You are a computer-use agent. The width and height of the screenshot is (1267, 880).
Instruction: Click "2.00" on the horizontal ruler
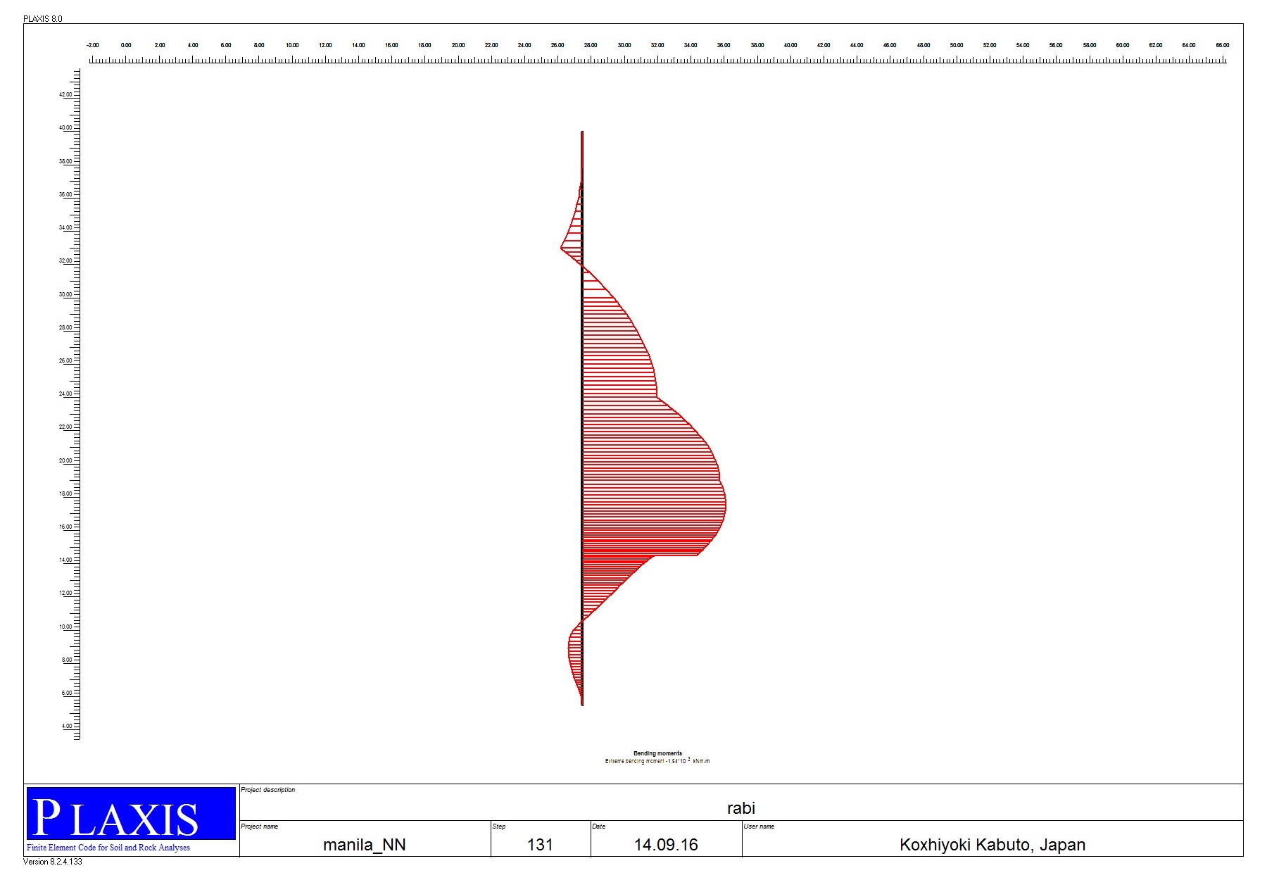coord(160,45)
